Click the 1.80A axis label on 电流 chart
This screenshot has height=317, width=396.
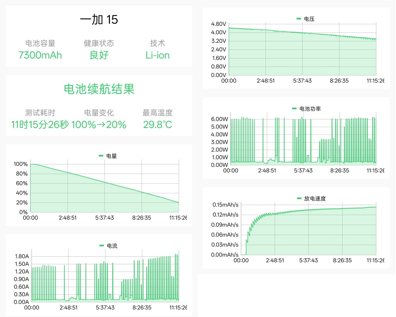[x=22, y=256]
